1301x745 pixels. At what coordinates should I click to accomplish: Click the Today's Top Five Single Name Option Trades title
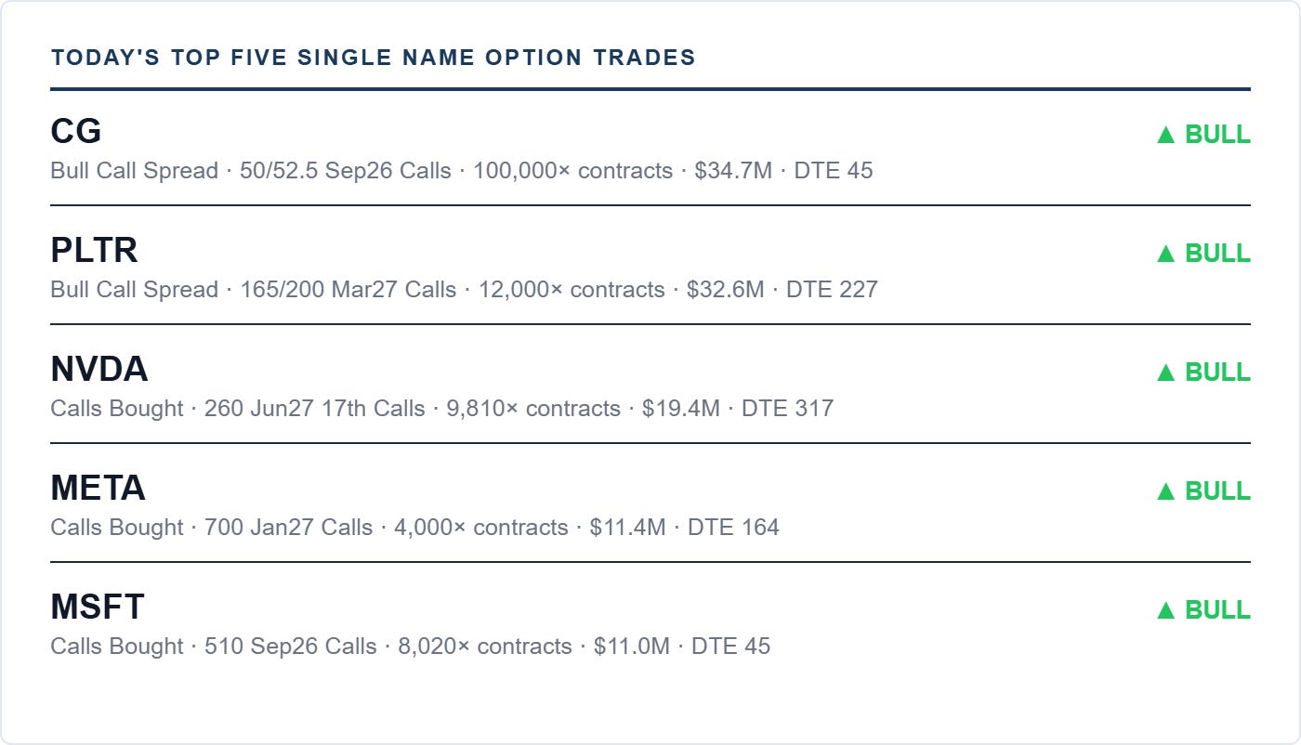374,58
